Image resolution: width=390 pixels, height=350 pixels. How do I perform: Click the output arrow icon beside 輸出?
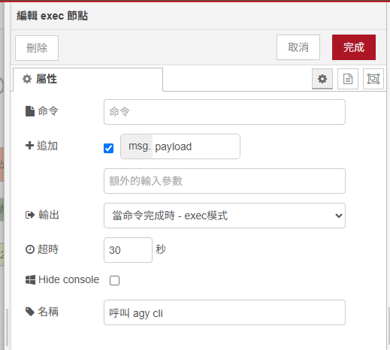[x=30, y=215]
